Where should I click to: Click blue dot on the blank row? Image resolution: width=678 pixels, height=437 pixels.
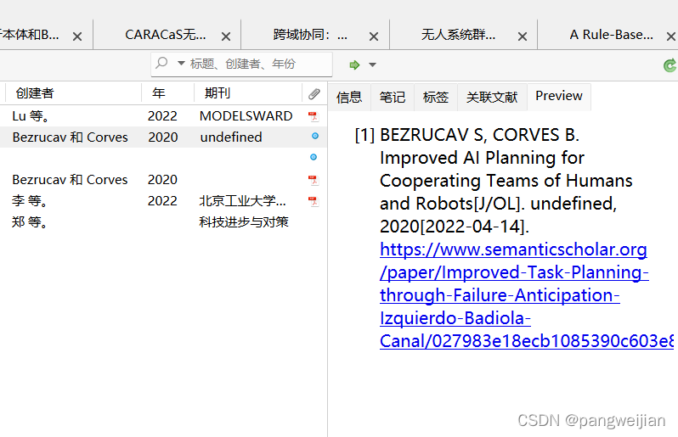[314, 157]
